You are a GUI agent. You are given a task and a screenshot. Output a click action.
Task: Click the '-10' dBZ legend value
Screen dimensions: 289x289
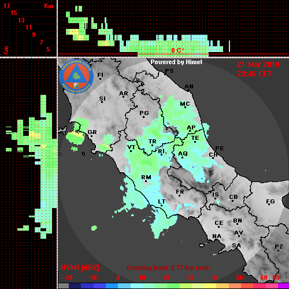[x=92, y=277]
